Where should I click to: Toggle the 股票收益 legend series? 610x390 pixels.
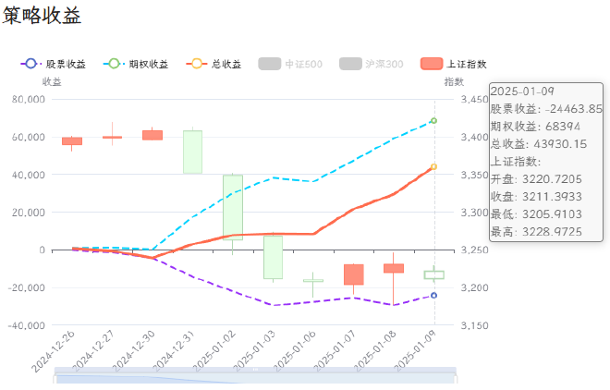[x=54, y=64]
